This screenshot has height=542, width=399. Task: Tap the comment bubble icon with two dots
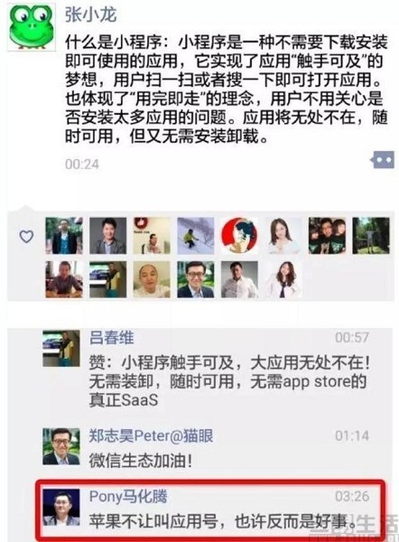click(x=383, y=160)
